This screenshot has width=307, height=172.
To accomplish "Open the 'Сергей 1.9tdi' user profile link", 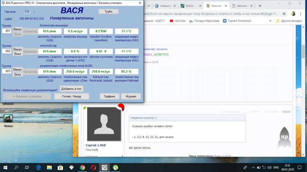I will click(x=96, y=145).
